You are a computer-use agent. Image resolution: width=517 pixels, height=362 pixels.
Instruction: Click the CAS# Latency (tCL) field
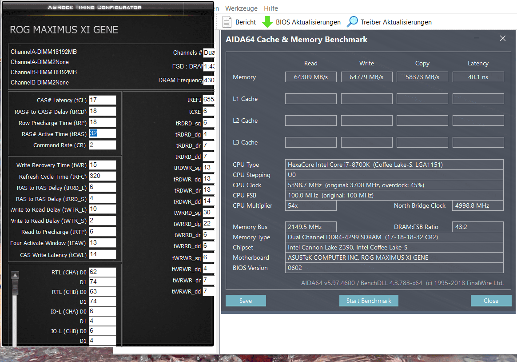coord(103,100)
